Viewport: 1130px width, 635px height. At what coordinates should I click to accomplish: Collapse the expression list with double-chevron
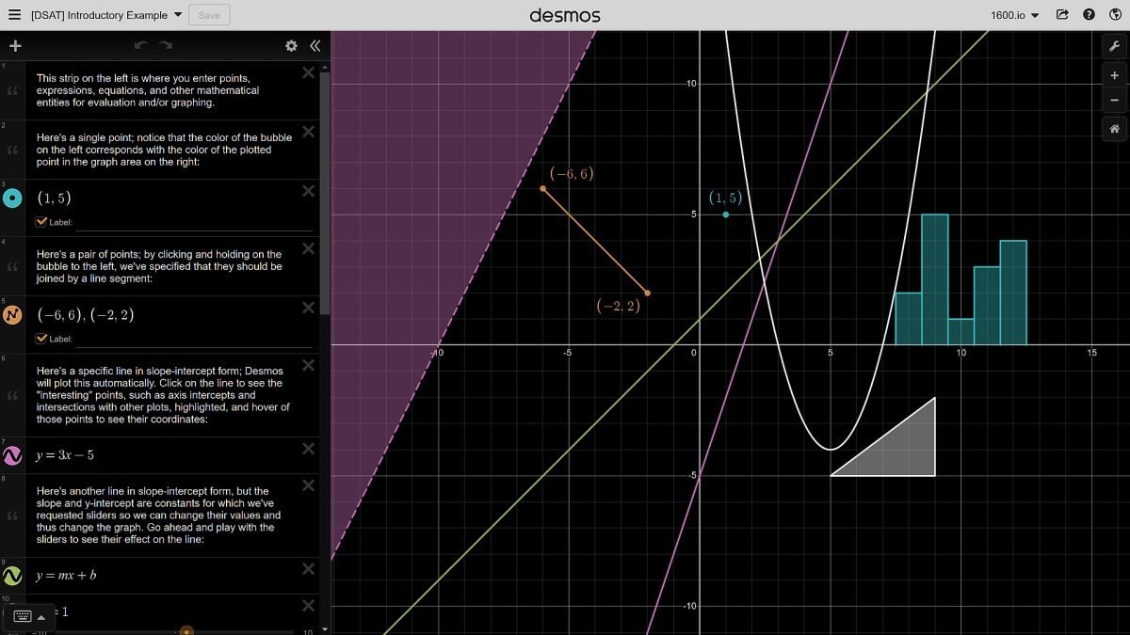[x=315, y=44]
